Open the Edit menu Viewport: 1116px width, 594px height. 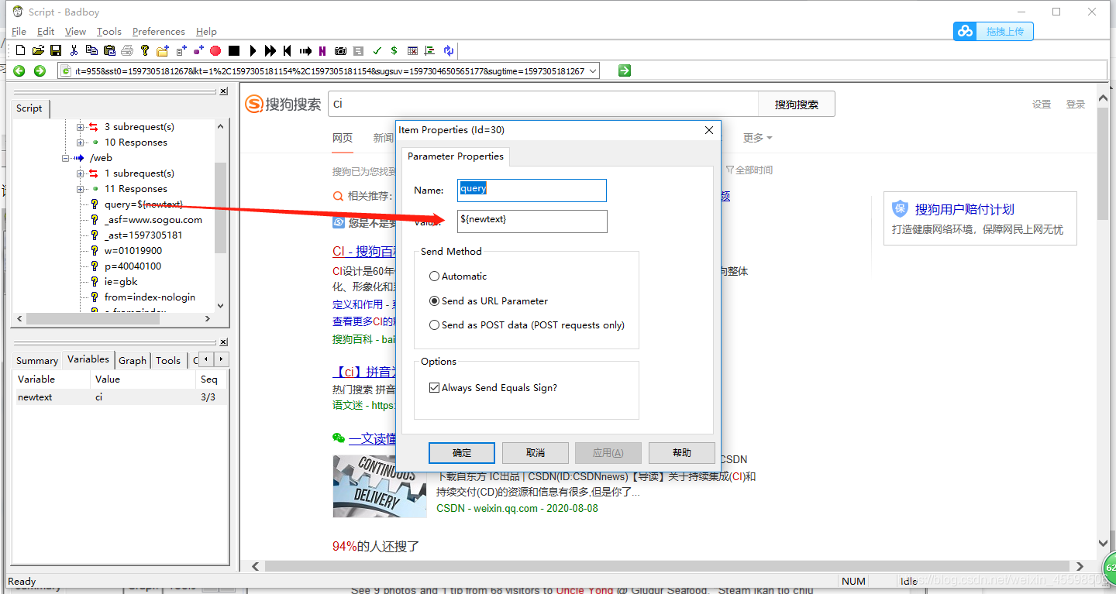[46, 32]
